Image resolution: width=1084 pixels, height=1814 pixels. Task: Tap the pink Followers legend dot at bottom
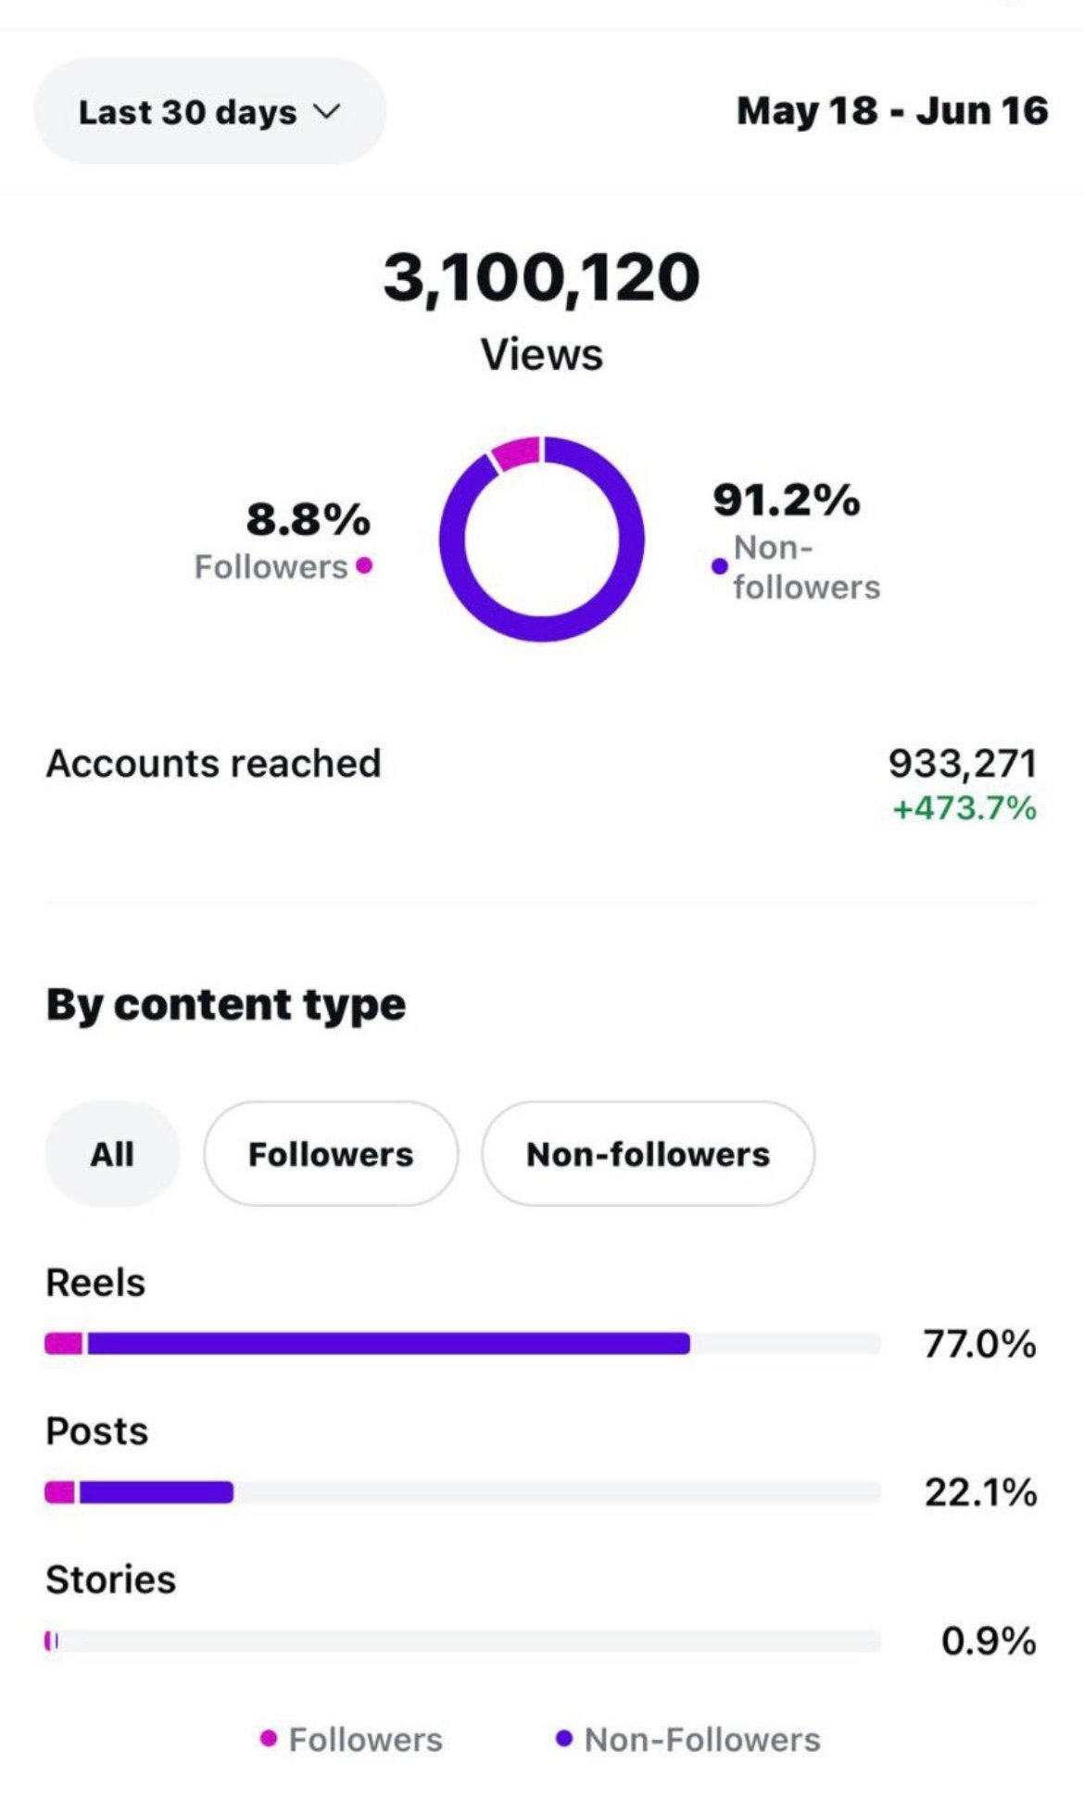tap(269, 1739)
